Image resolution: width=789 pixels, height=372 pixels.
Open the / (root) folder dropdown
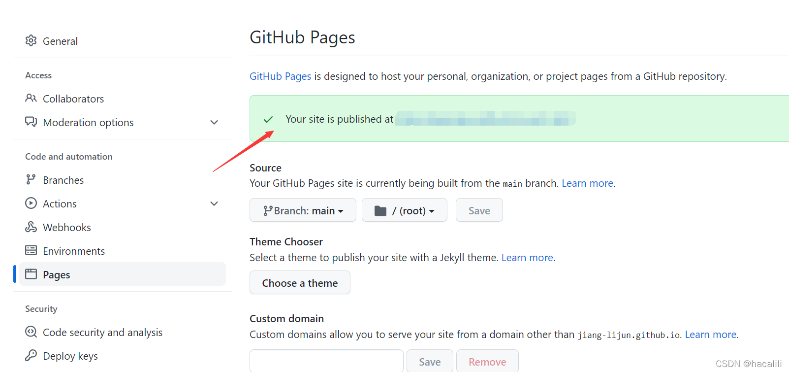pos(405,210)
